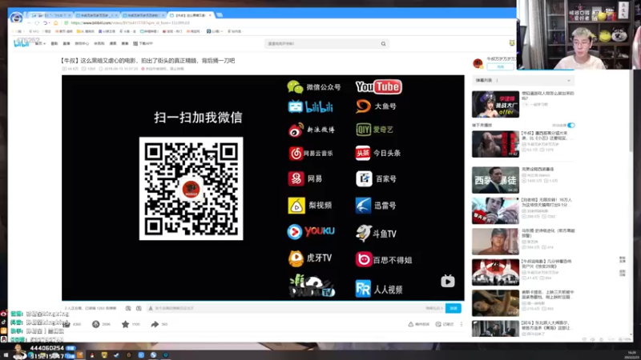The height and width of the screenshot is (360, 641).
Task: Open the 【刘老师】 recommended video title
Action: (546, 202)
